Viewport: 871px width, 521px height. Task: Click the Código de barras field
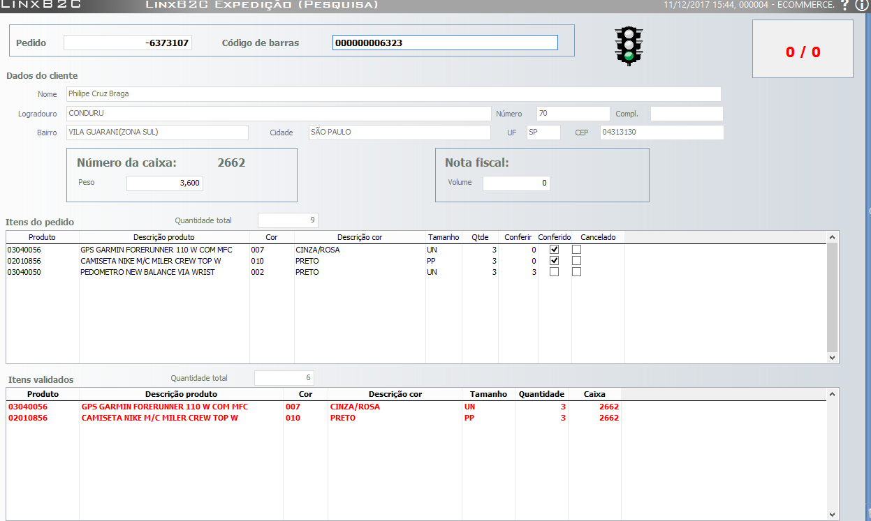(445, 43)
